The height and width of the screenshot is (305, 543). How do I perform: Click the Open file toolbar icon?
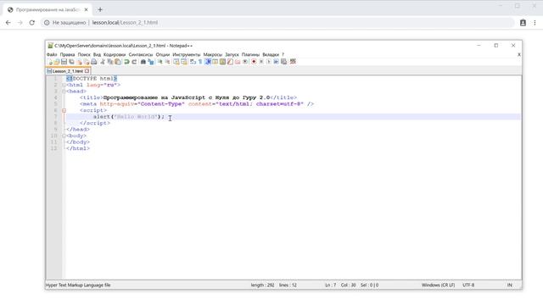[x=57, y=62]
